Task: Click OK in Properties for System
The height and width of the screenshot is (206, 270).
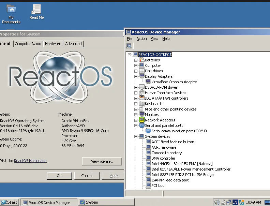Action: (x=59, y=176)
